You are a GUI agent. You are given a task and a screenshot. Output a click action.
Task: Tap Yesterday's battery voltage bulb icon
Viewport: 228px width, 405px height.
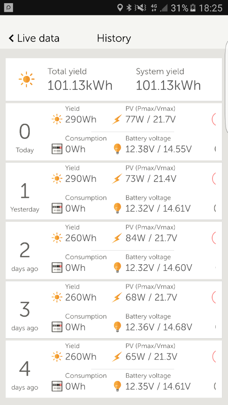coord(117,208)
